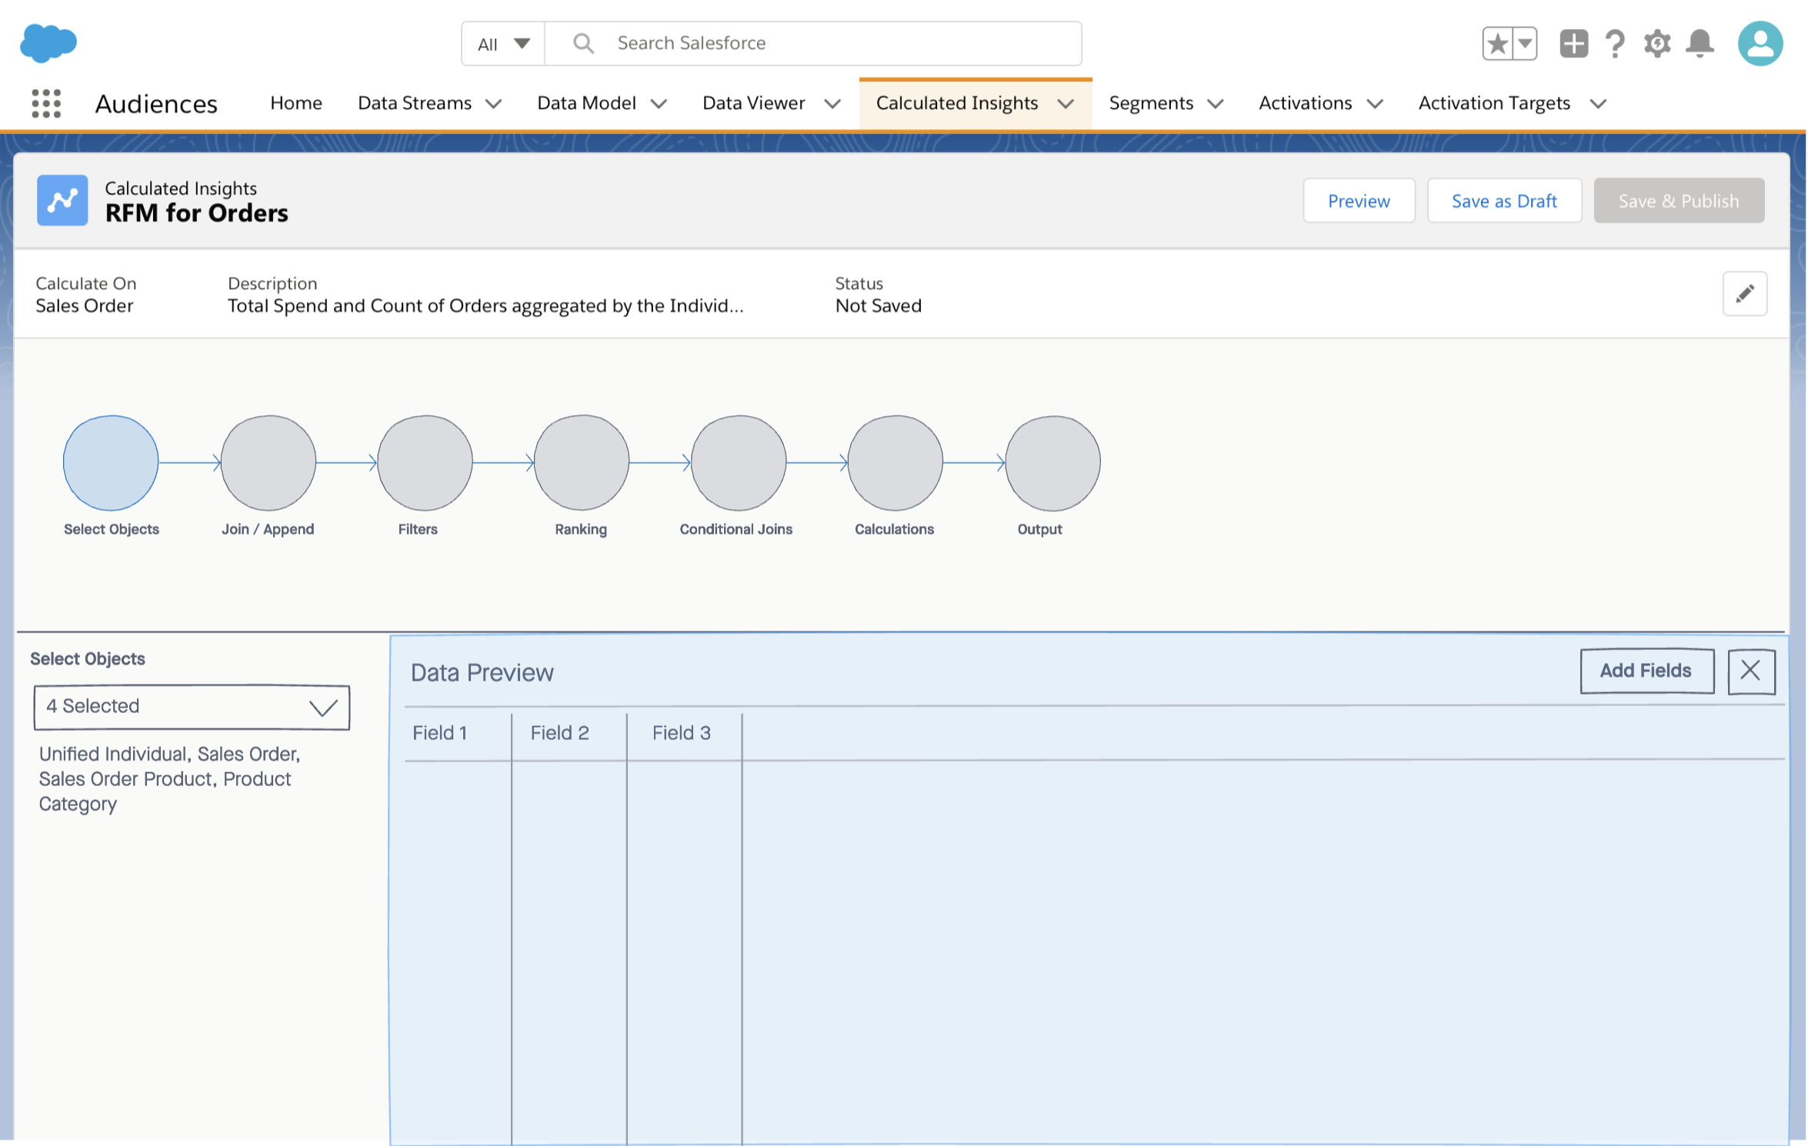Open the All search scope dropdown
1808x1146 pixels.
(503, 44)
